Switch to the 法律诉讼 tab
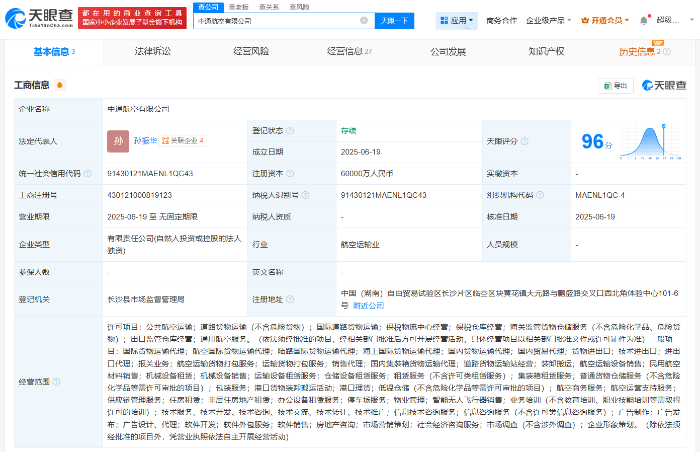The width and height of the screenshot is (700, 452). tap(152, 51)
